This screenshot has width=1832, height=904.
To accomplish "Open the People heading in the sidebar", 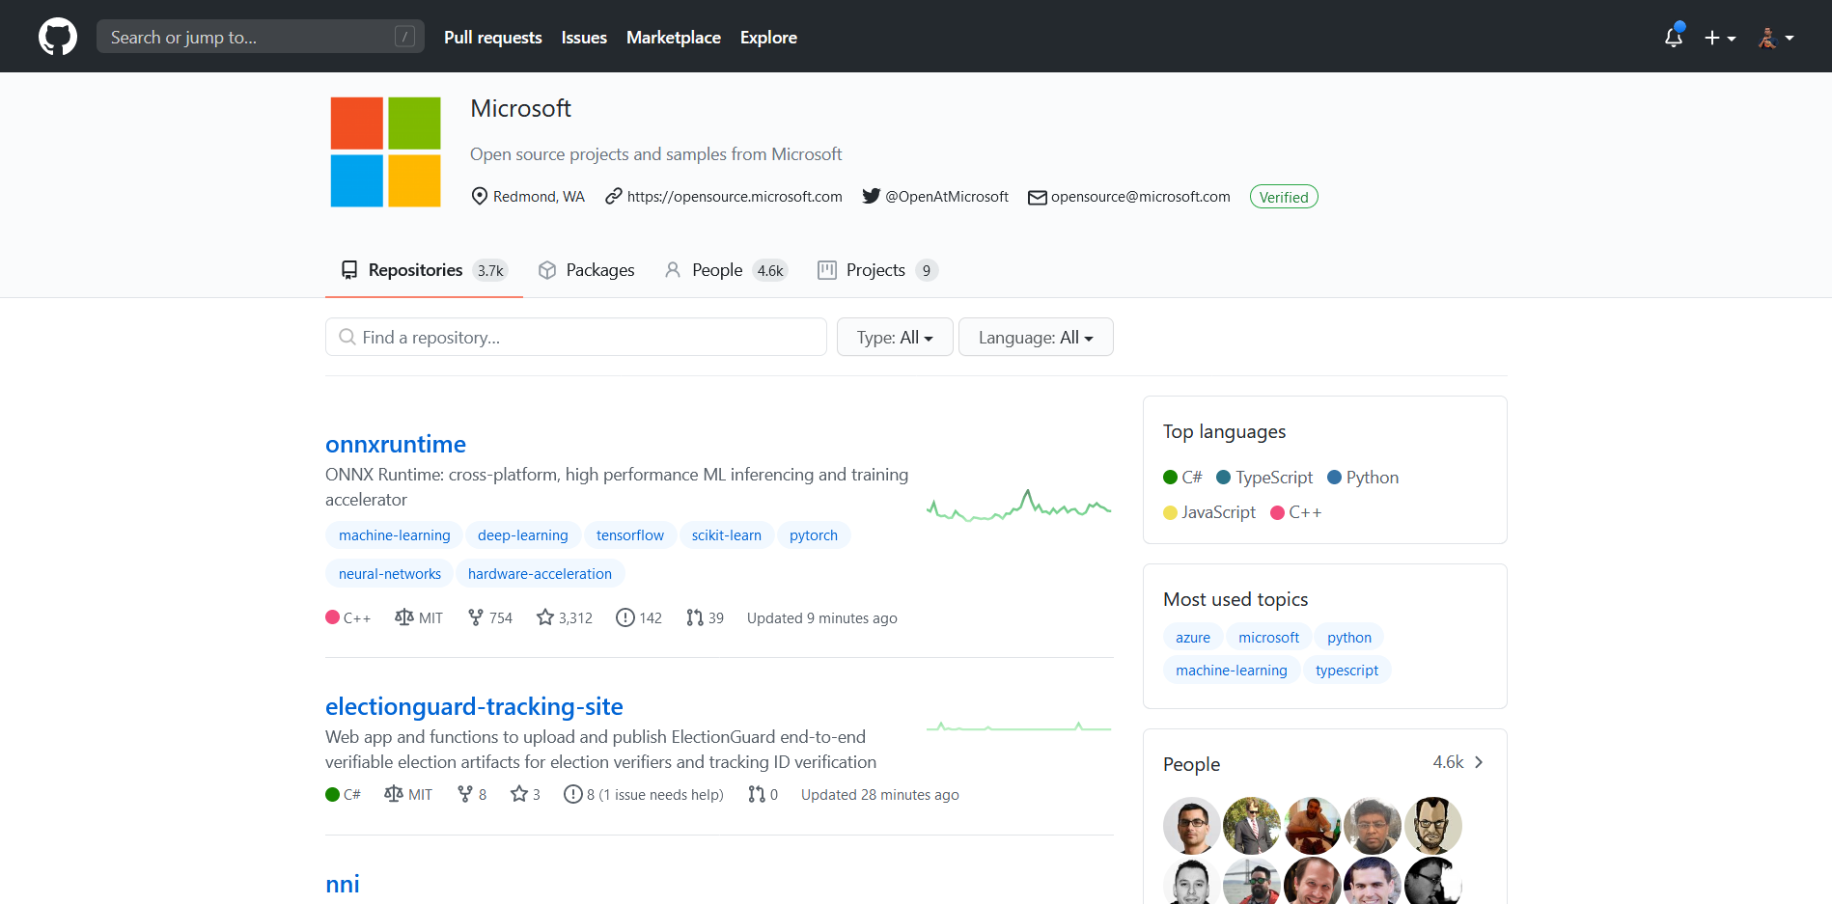I will tap(1191, 764).
